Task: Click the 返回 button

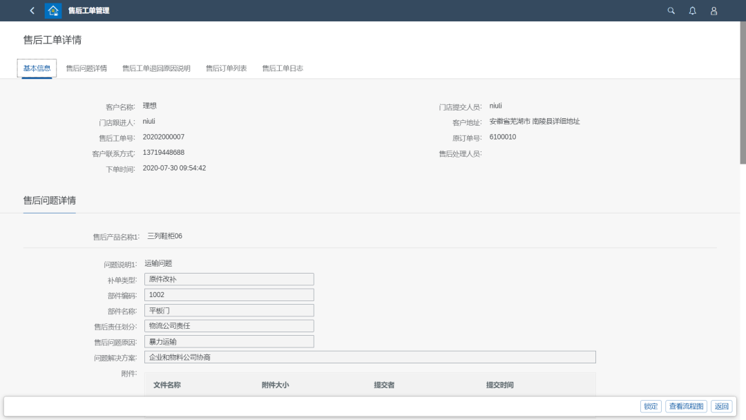Action: point(721,406)
